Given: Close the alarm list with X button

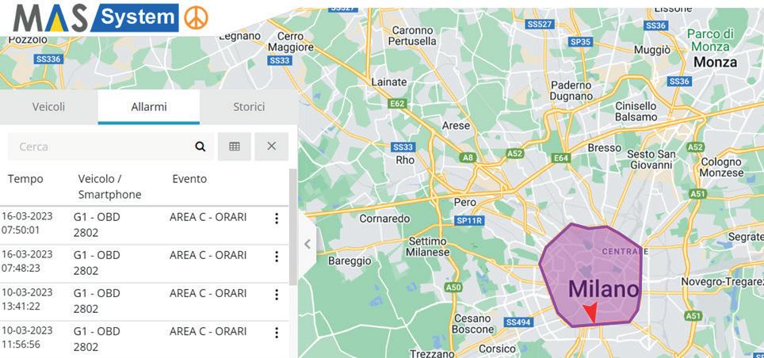Looking at the screenshot, I should (x=271, y=147).
